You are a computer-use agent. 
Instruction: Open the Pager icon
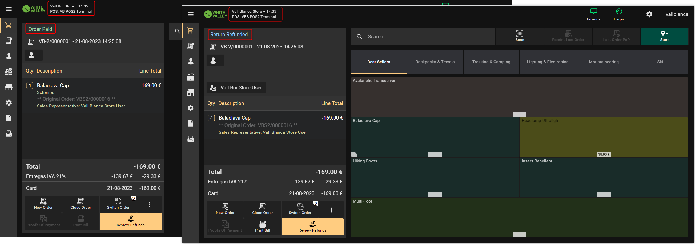pyautogui.click(x=619, y=12)
